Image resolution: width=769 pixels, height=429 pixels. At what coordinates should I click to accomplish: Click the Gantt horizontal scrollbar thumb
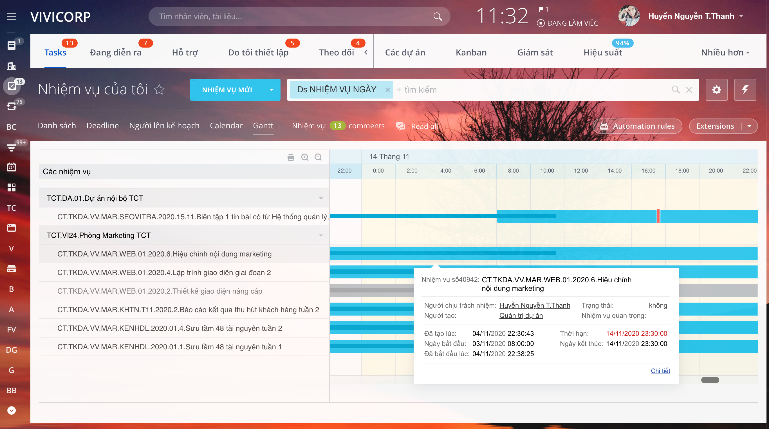pos(710,380)
